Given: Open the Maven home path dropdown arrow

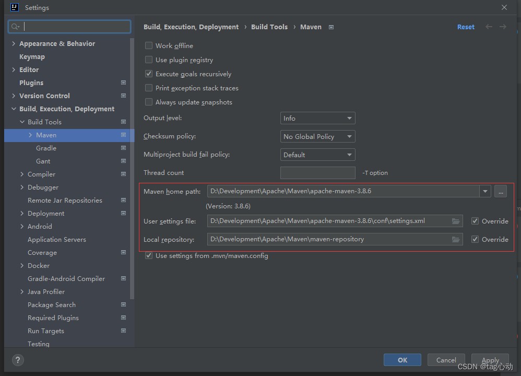Looking at the screenshot, I should (485, 191).
